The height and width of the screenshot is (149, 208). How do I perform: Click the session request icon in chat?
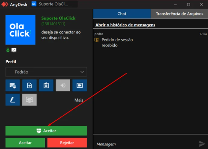click(x=97, y=40)
